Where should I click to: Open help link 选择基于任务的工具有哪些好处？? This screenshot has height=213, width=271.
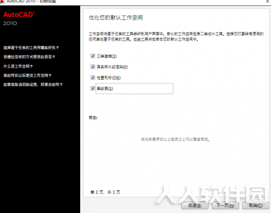point(31,48)
